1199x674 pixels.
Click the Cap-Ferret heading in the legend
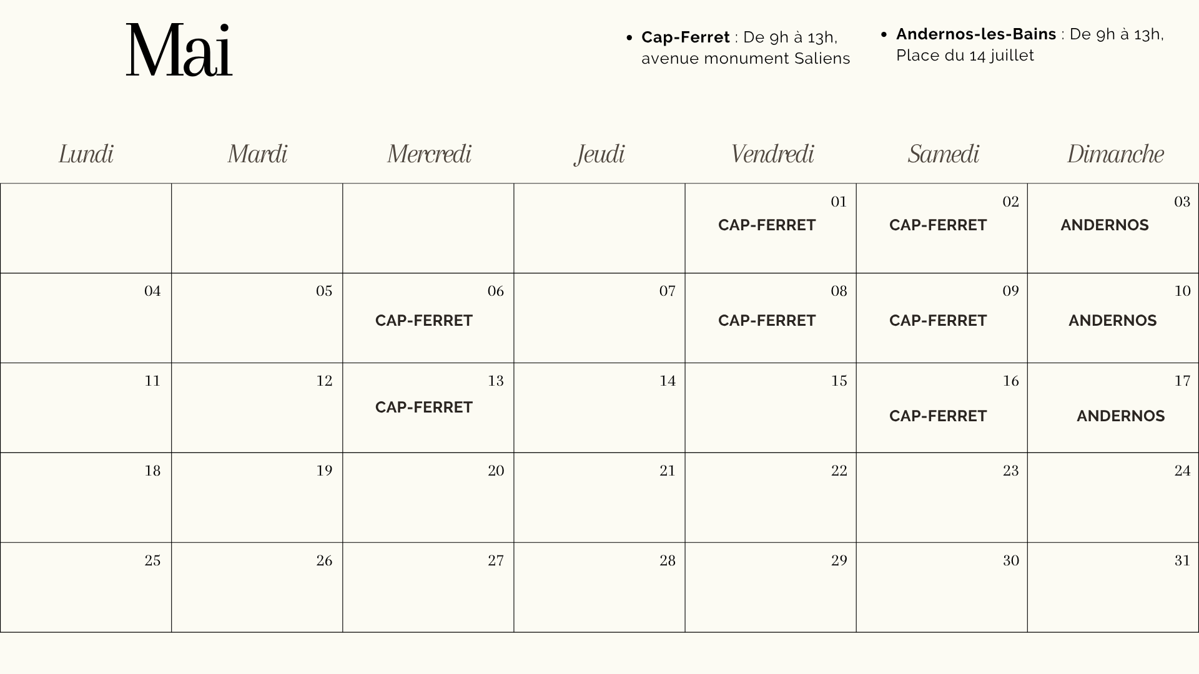coord(685,37)
